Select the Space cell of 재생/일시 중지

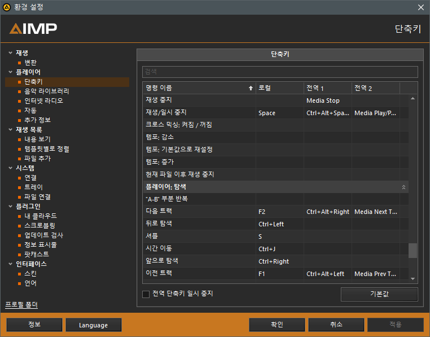pyautogui.click(x=280, y=113)
